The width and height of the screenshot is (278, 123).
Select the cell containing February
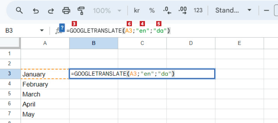[45, 84]
